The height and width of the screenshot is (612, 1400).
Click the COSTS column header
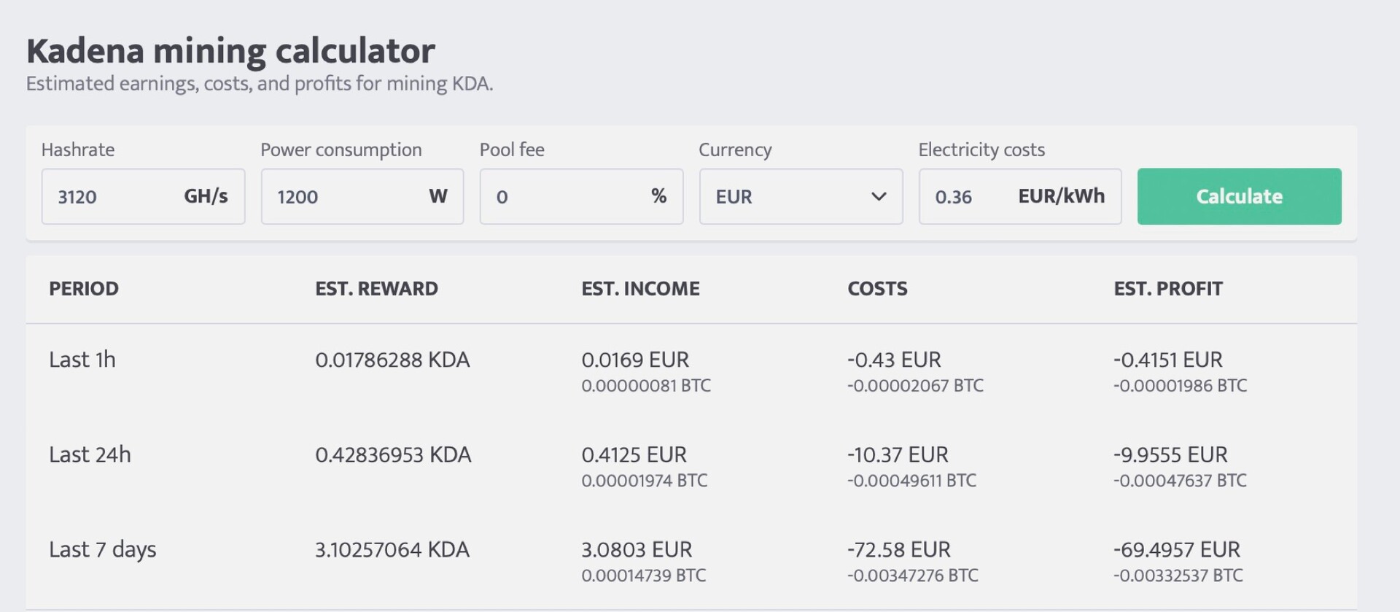[x=877, y=289]
